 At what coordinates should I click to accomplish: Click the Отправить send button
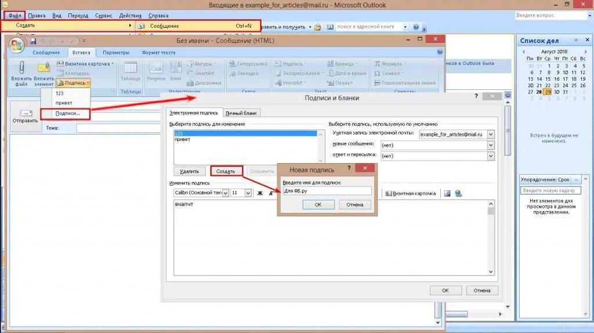(x=26, y=116)
